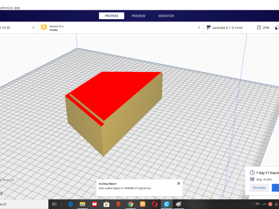
Task: Switch to the PREVIEW stage tab
Action: tap(138, 16)
